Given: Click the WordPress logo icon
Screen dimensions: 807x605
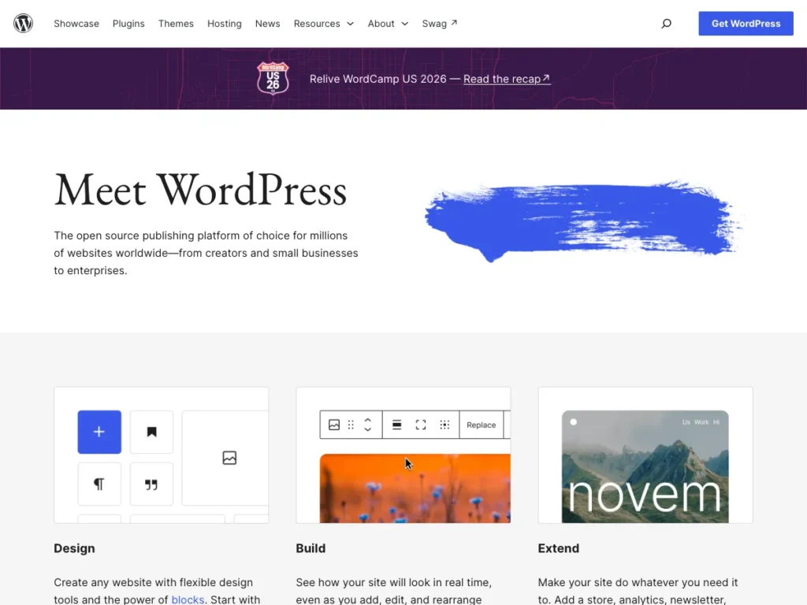Looking at the screenshot, I should 23,23.
